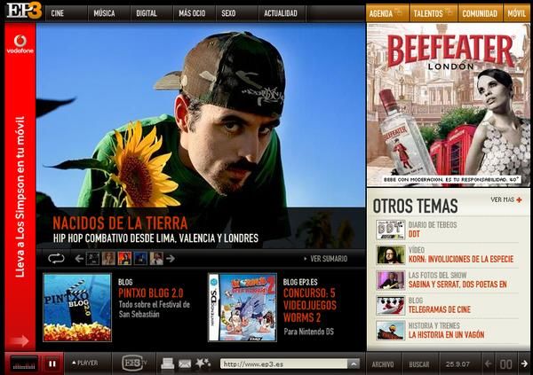Open the Worms 2 Nintendo DS cover
The height and width of the screenshot is (375, 533).
coord(243,308)
